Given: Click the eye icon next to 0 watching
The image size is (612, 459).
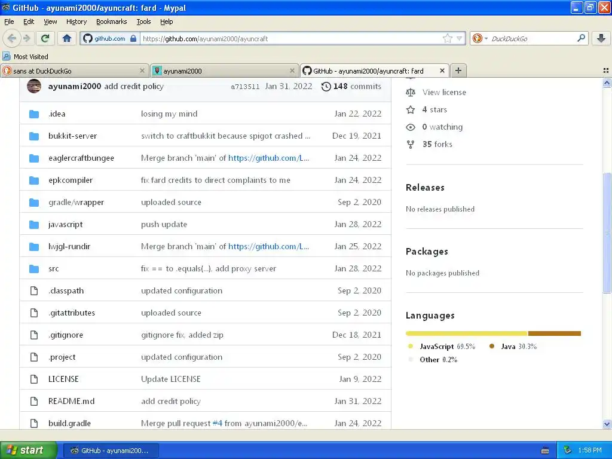Looking at the screenshot, I should [x=410, y=127].
